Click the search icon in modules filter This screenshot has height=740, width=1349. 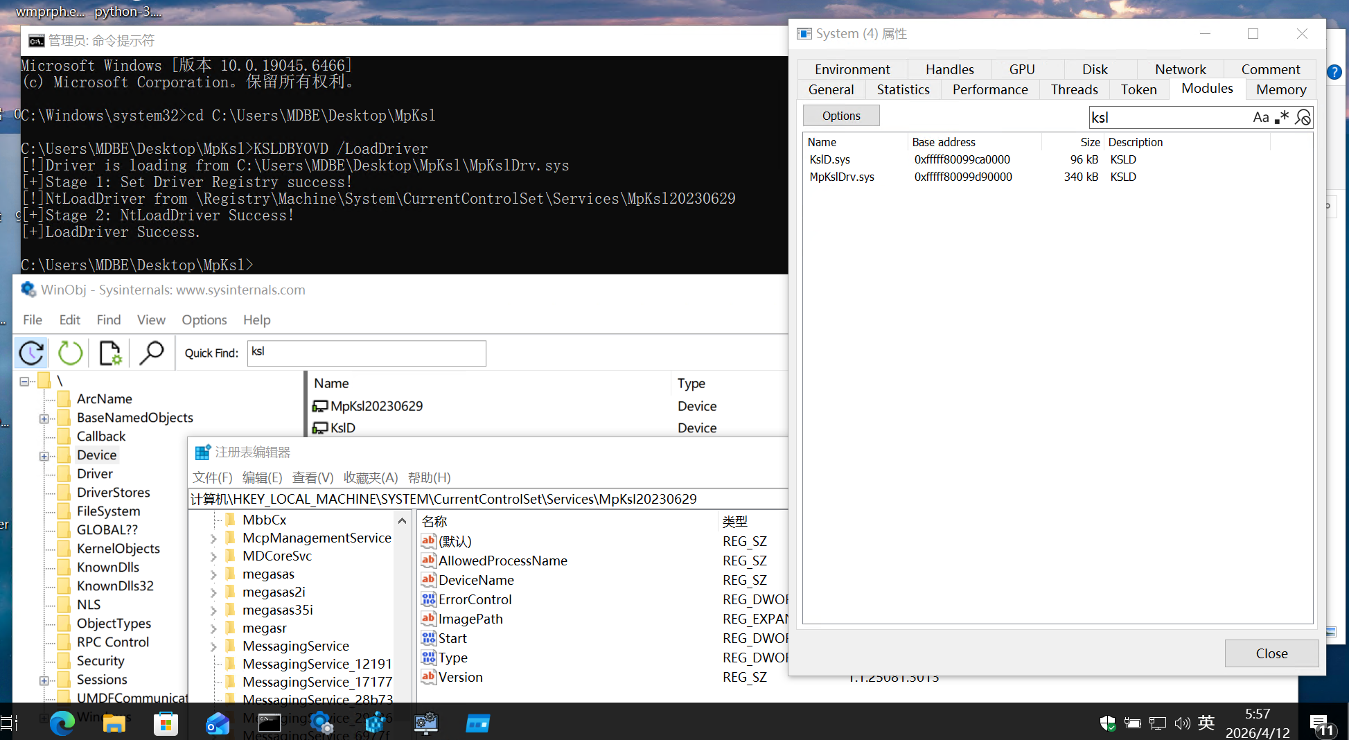(x=1303, y=117)
